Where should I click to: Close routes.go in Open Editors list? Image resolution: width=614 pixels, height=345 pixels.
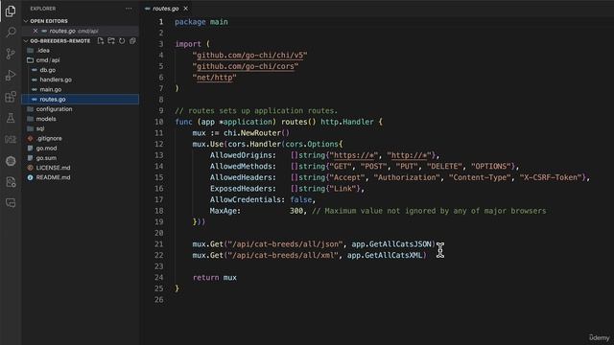[x=35, y=31]
